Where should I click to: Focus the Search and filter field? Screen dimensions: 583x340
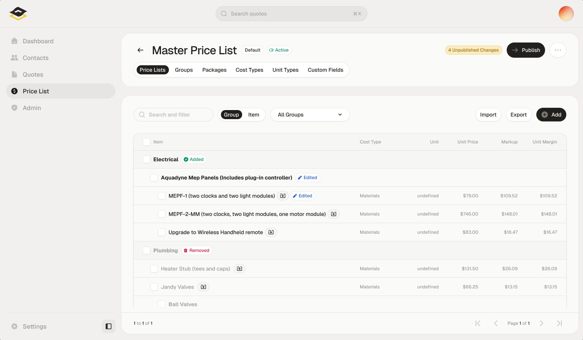(x=173, y=115)
